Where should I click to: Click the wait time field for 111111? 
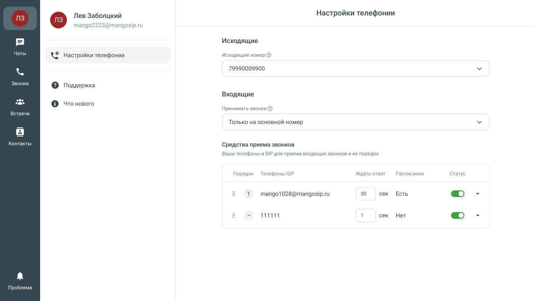click(x=365, y=215)
